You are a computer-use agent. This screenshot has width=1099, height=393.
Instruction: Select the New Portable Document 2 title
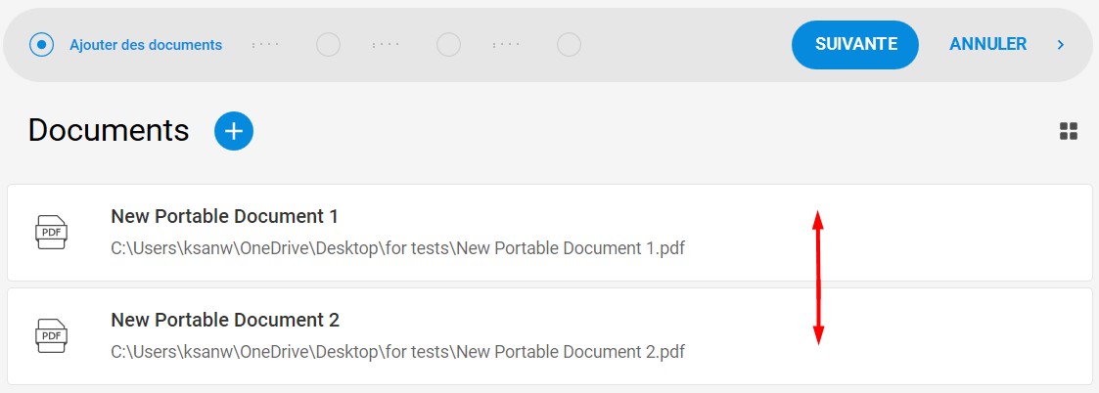click(x=225, y=320)
